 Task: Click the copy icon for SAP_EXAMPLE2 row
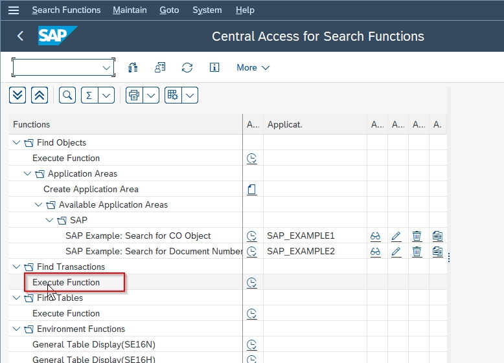pyautogui.click(x=437, y=251)
